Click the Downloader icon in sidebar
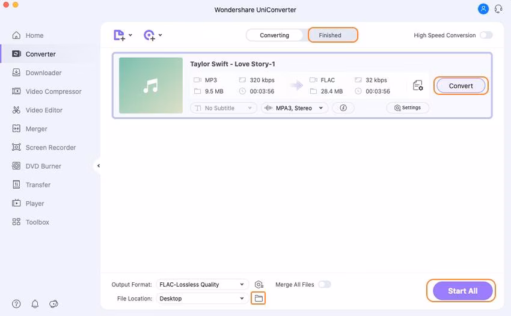The height and width of the screenshot is (316, 511). [x=16, y=72]
